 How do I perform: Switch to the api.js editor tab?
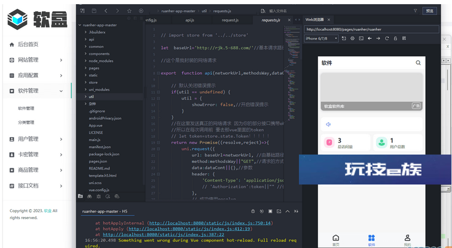(x=190, y=20)
